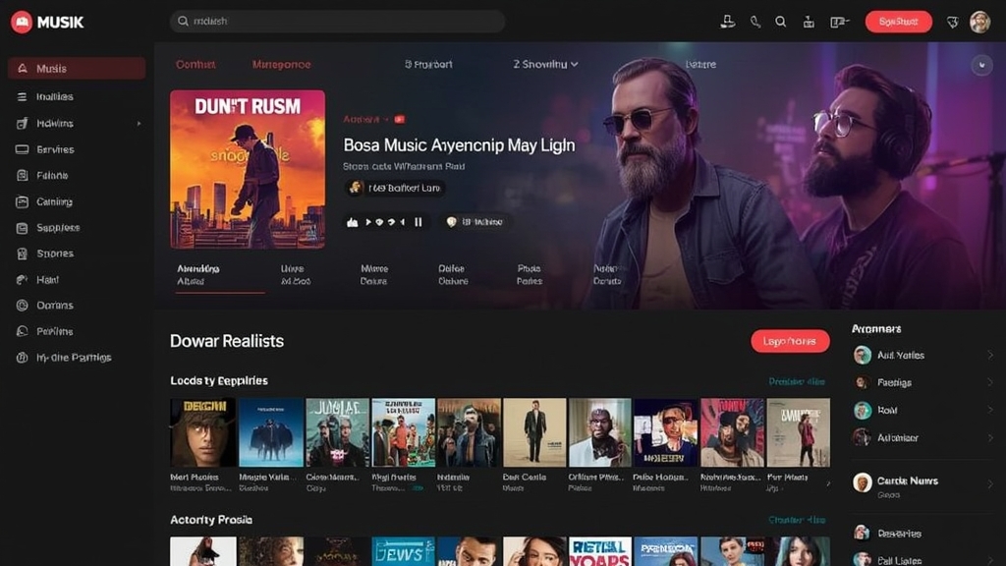The width and height of the screenshot is (1006, 566).
Task: Focus the top search field
Action: coord(338,22)
